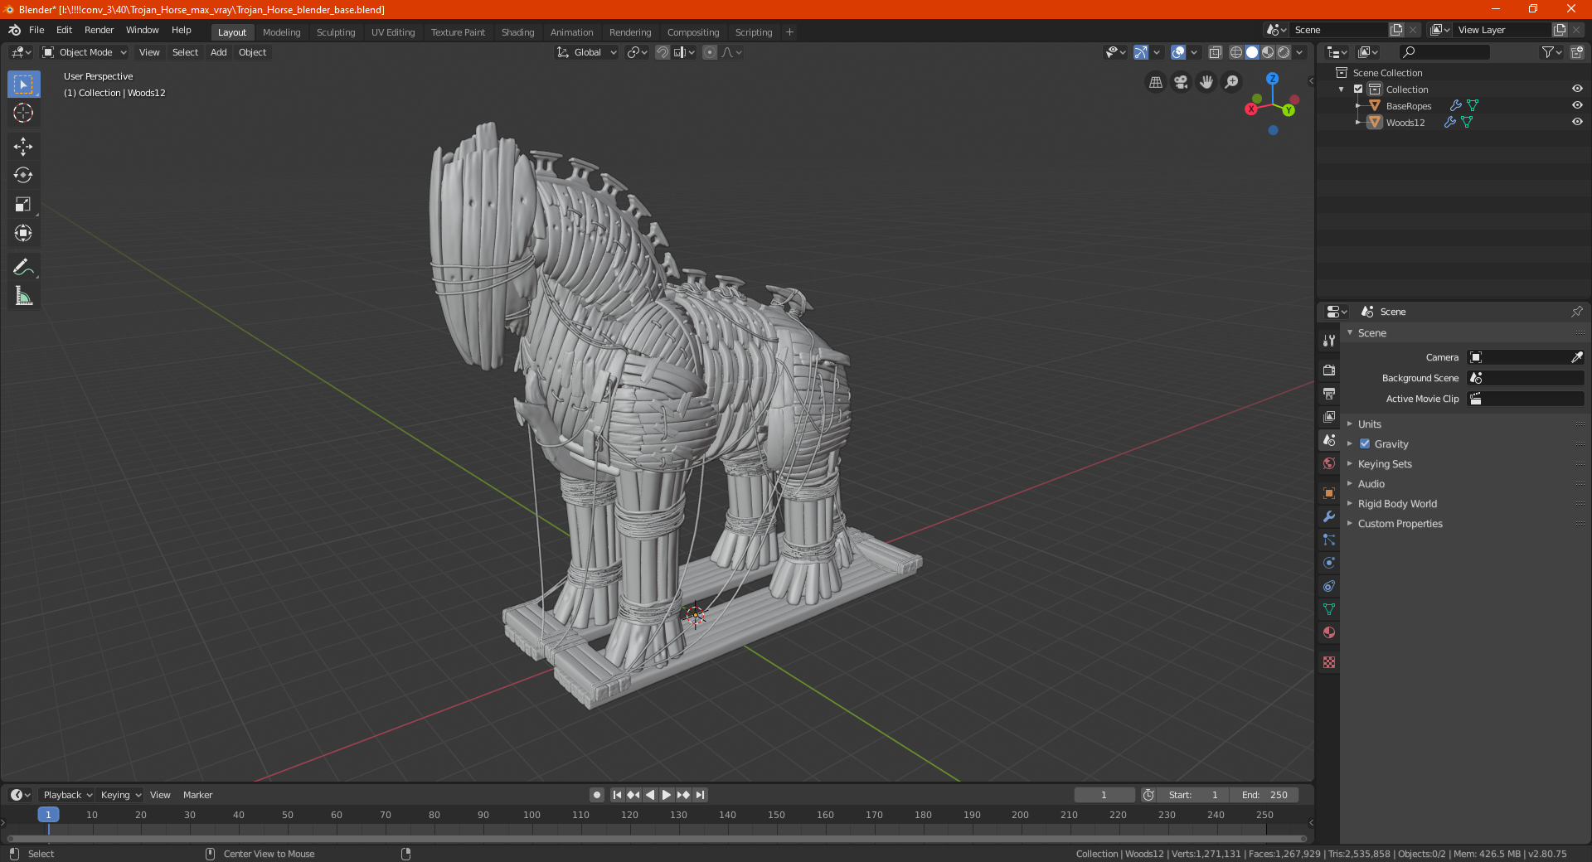Switch to the Shading workspace tab
This screenshot has height=862, width=1592.
pyautogui.click(x=517, y=32)
